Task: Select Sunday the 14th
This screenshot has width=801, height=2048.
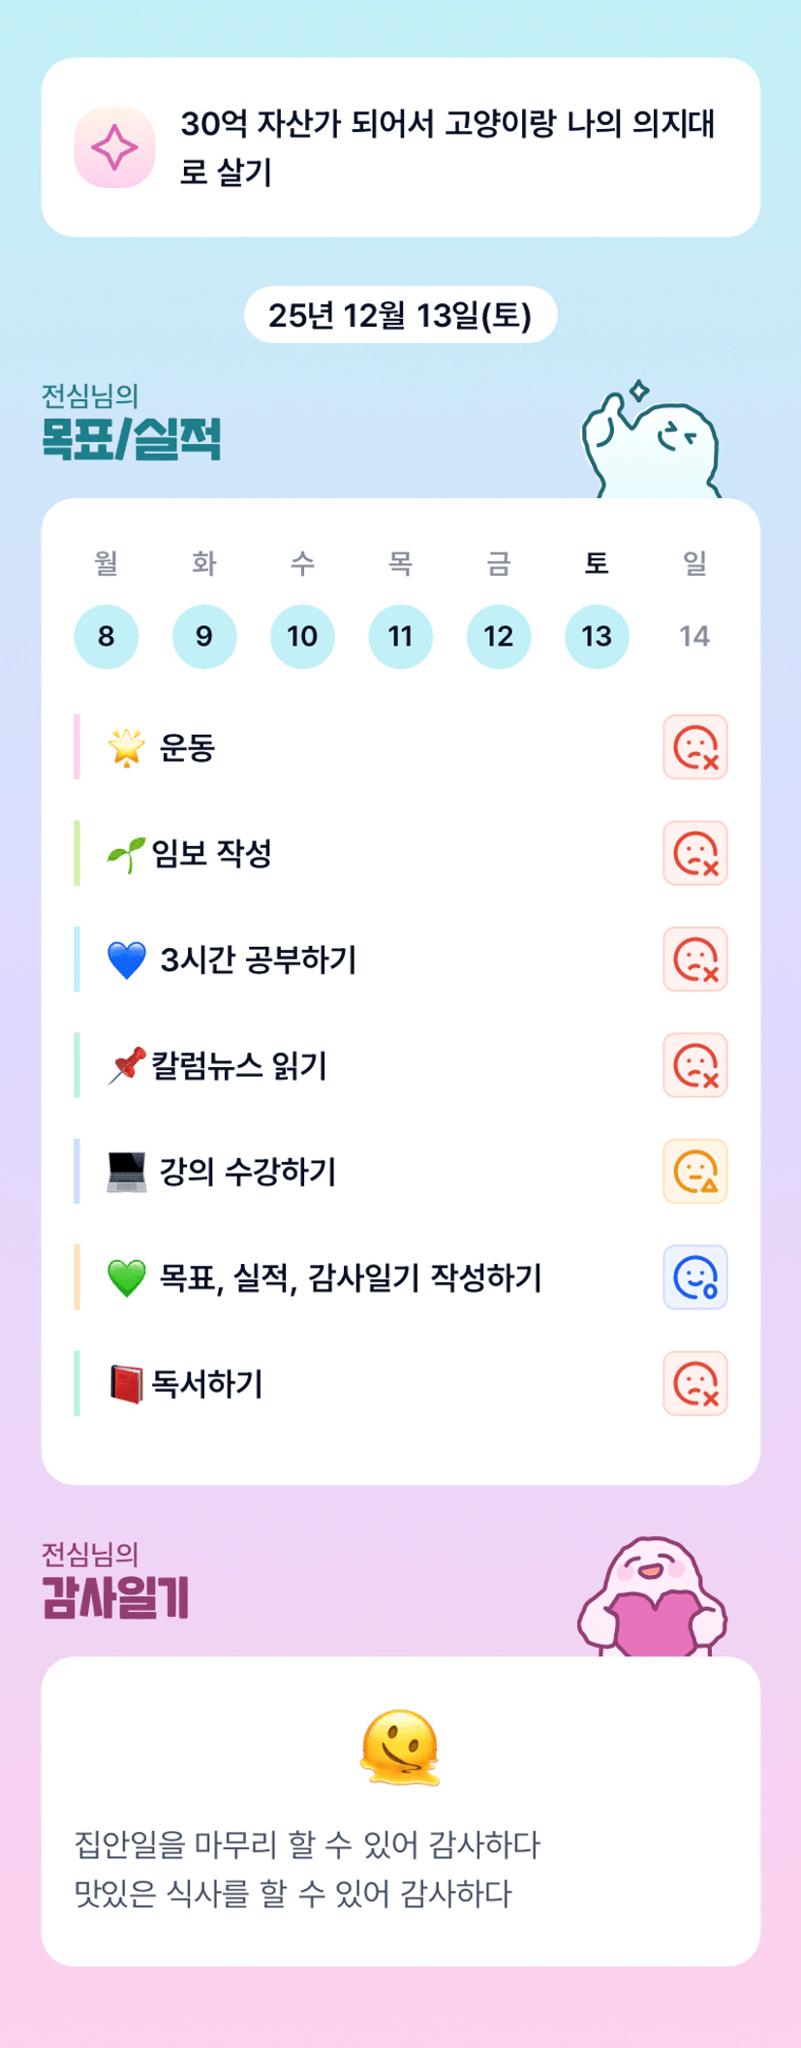Action: click(x=694, y=636)
